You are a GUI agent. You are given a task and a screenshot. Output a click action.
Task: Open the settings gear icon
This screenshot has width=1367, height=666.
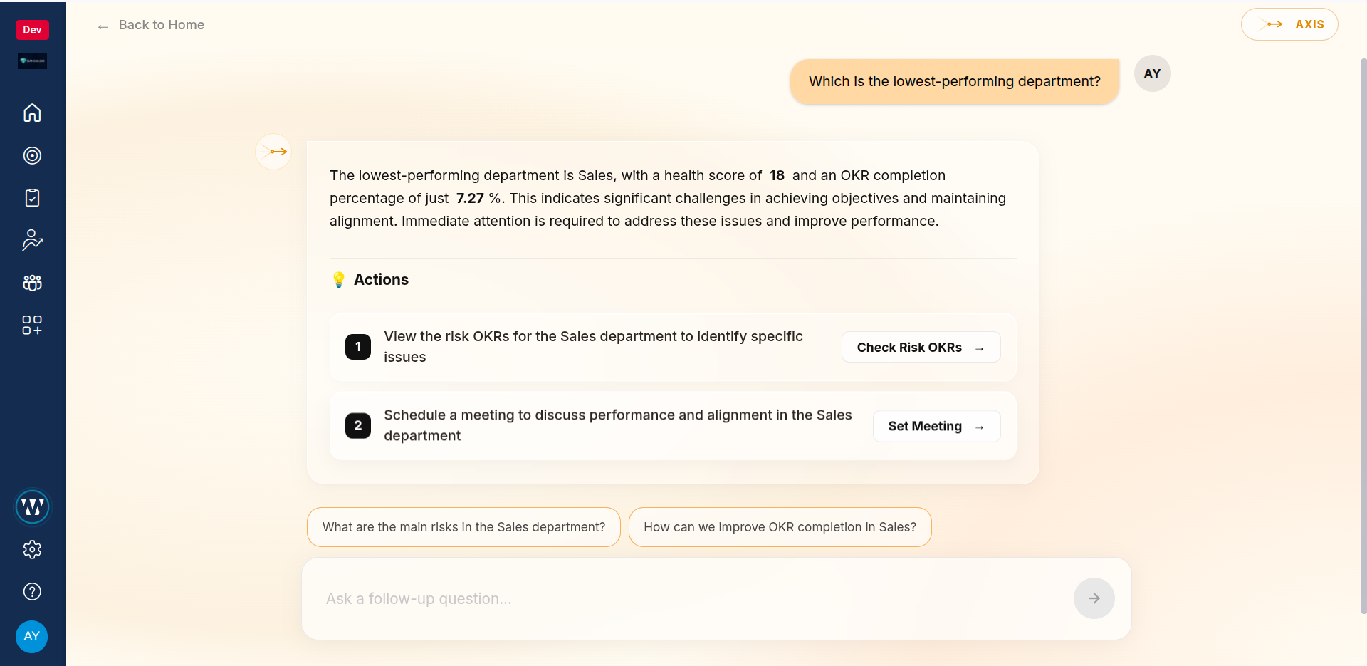32,549
